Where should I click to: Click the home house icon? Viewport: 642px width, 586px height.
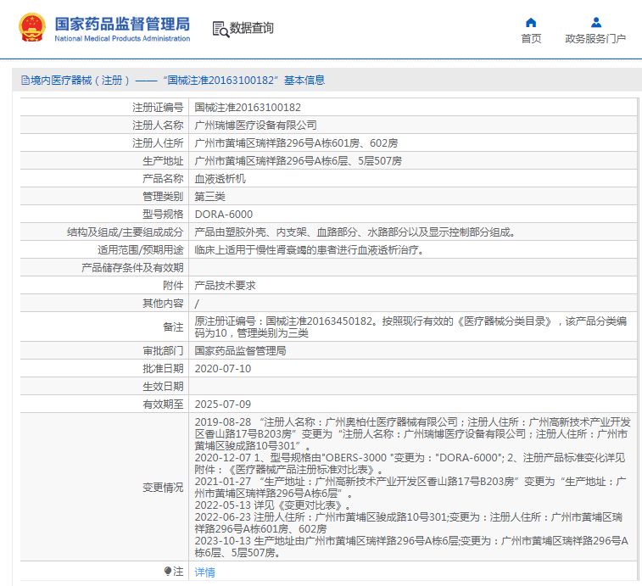[x=531, y=22]
